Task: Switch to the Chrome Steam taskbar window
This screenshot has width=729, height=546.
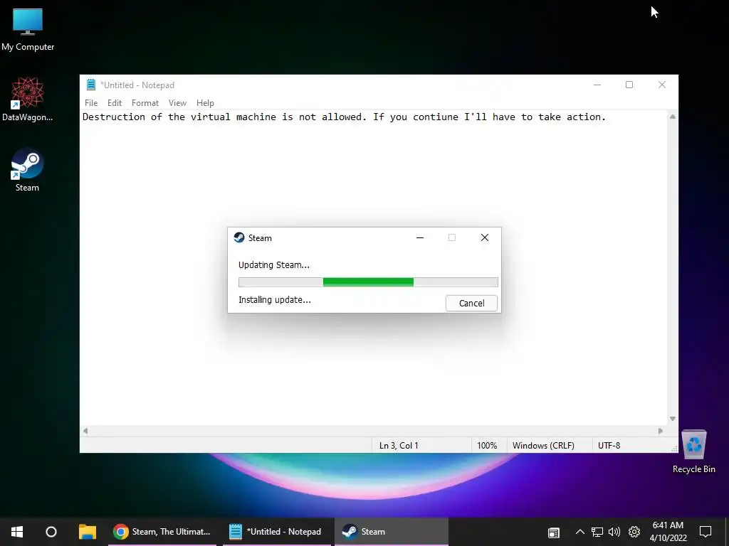Action: pyautogui.click(x=162, y=532)
